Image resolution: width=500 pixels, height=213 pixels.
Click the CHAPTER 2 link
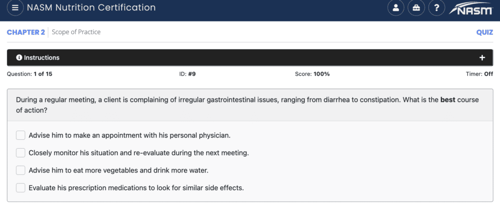point(26,32)
